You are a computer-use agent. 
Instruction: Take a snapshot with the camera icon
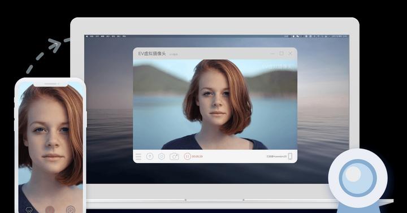coord(174,157)
